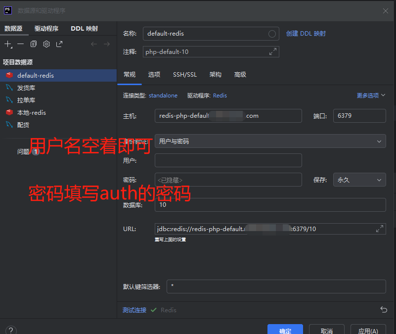Open the SSH/SSL tab
This screenshot has width=396, height=334.
(x=185, y=75)
